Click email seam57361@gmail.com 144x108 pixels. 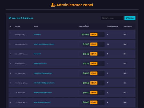tap(43, 93)
